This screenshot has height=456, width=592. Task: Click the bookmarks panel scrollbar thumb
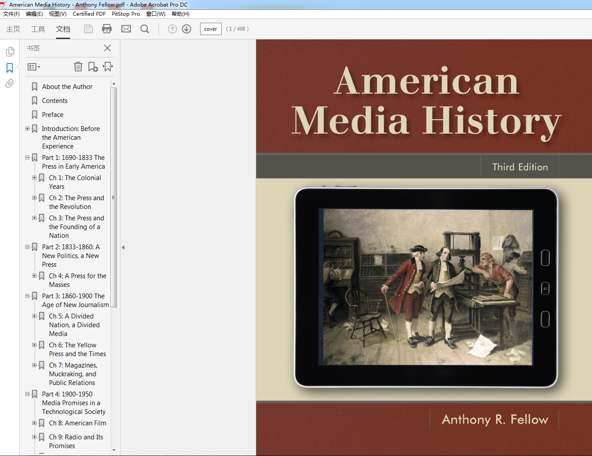click(x=114, y=198)
